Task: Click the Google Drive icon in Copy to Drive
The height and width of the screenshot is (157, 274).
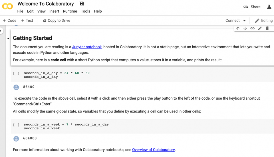Action: coord(45,21)
